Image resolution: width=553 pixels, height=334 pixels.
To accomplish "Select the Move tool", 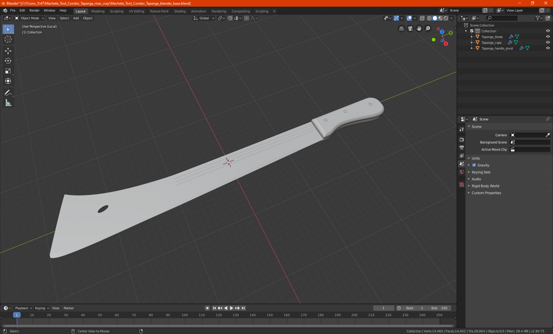I will 8,51.
